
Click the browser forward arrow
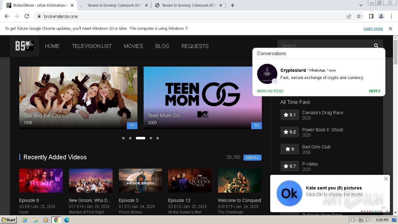click(17, 16)
